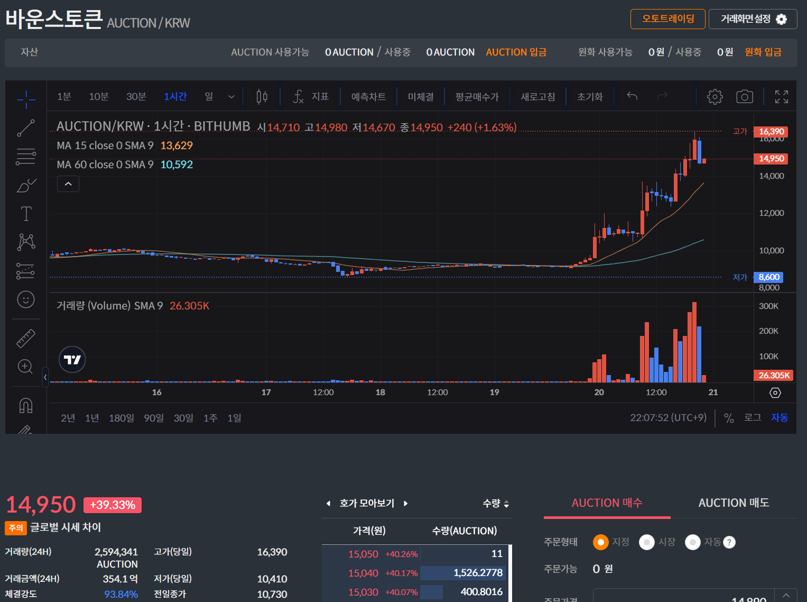
Task: Switch chart to 1분 interval
Action: 64,96
